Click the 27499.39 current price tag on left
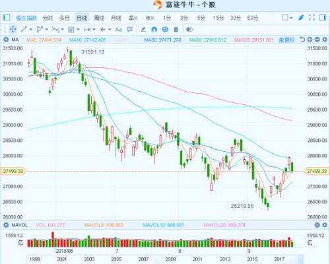 click(x=13, y=171)
